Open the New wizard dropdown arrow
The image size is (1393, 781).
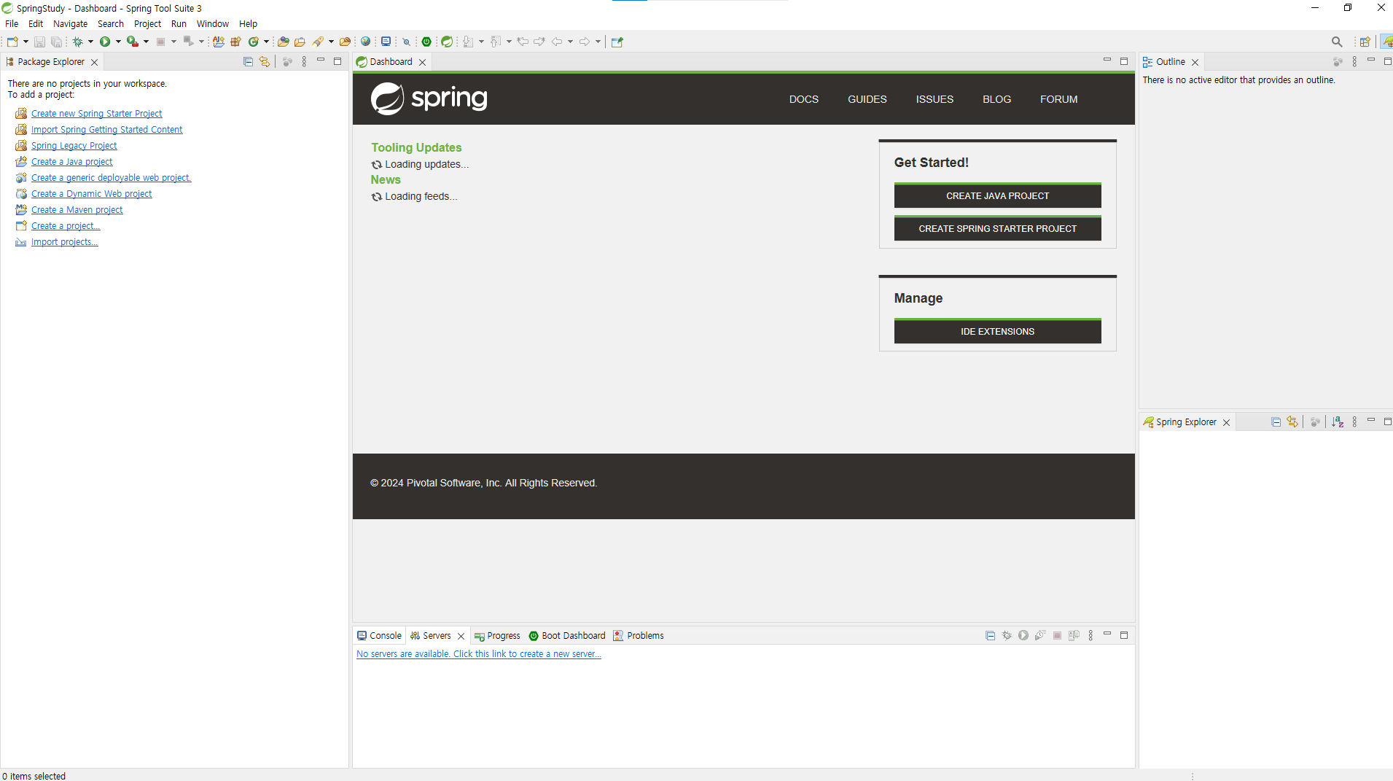pos(26,42)
